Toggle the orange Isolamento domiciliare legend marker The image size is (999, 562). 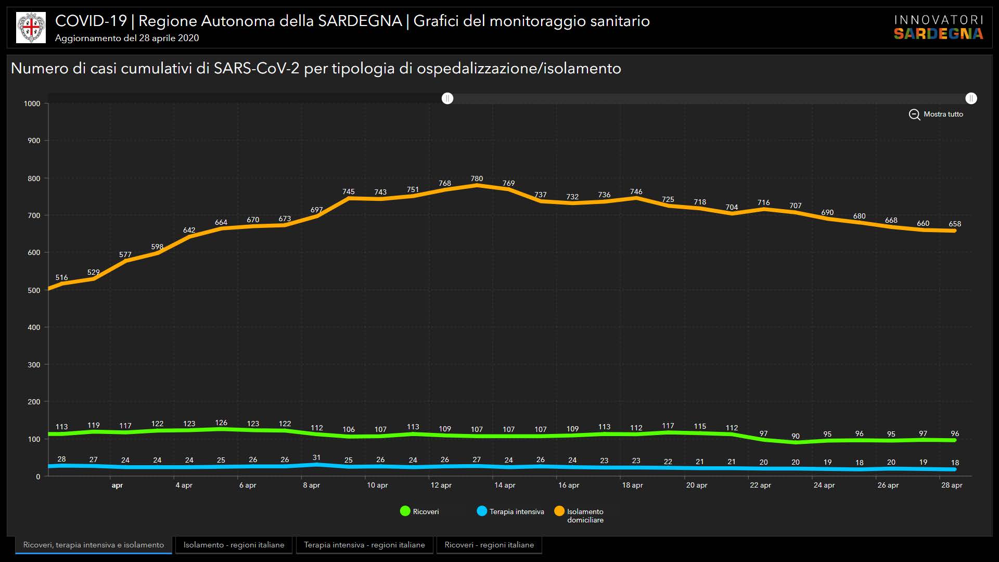(559, 512)
